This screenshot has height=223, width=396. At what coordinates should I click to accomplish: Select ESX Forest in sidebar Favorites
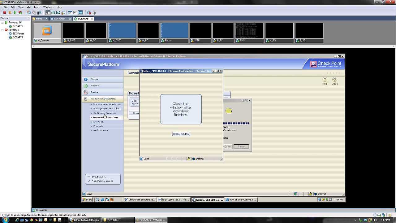(x=18, y=34)
